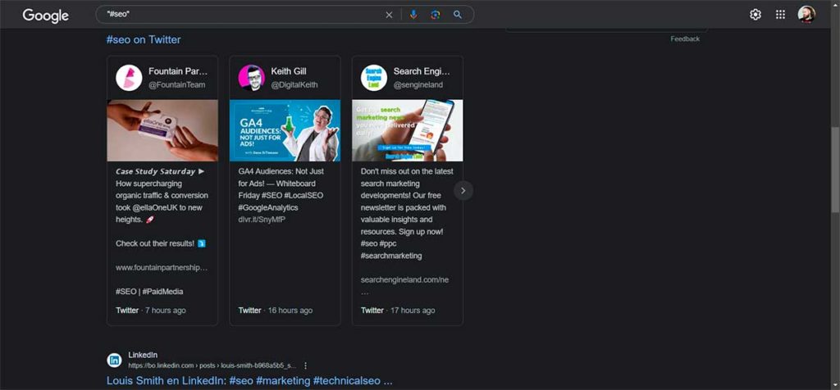Click the page vertical scrollbar thumb
Screen dimensions: 840x390
click(x=835, y=170)
